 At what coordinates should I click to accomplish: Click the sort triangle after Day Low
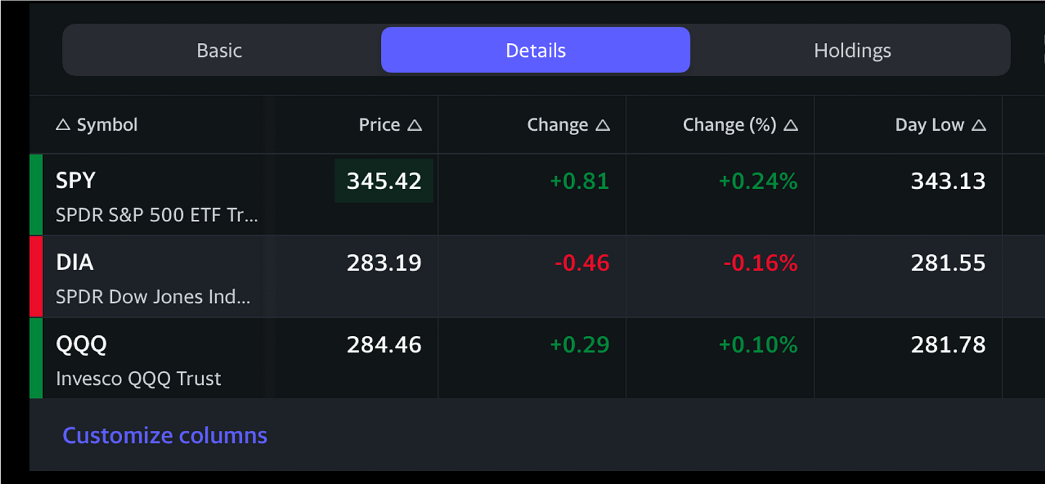pos(978,125)
